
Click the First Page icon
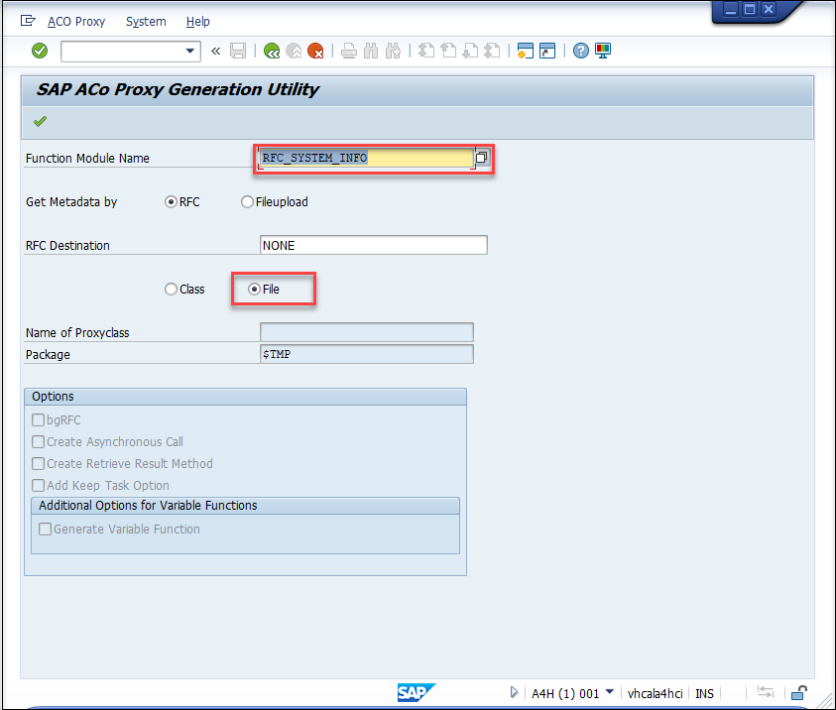click(426, 51)
